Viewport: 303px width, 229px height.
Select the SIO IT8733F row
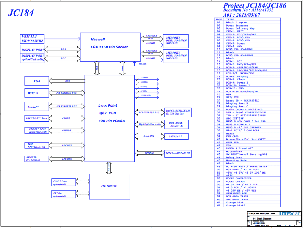(x=247, y=118)
